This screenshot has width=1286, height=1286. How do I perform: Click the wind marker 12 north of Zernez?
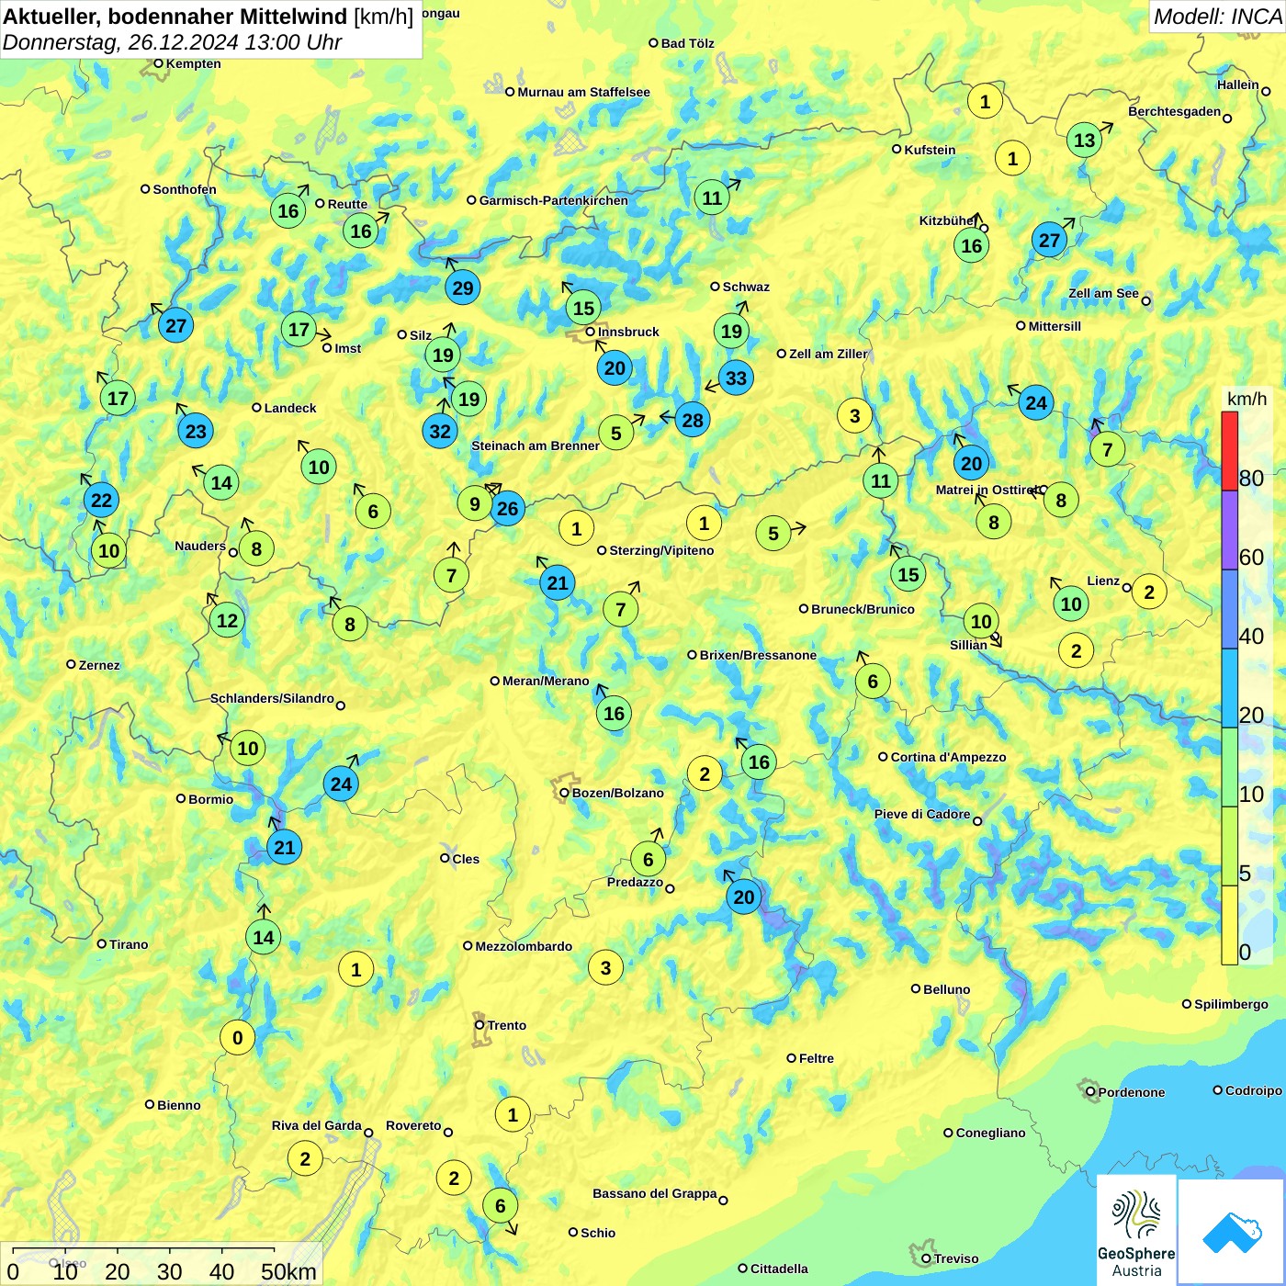pyautogui.click(x=227, y=620)
